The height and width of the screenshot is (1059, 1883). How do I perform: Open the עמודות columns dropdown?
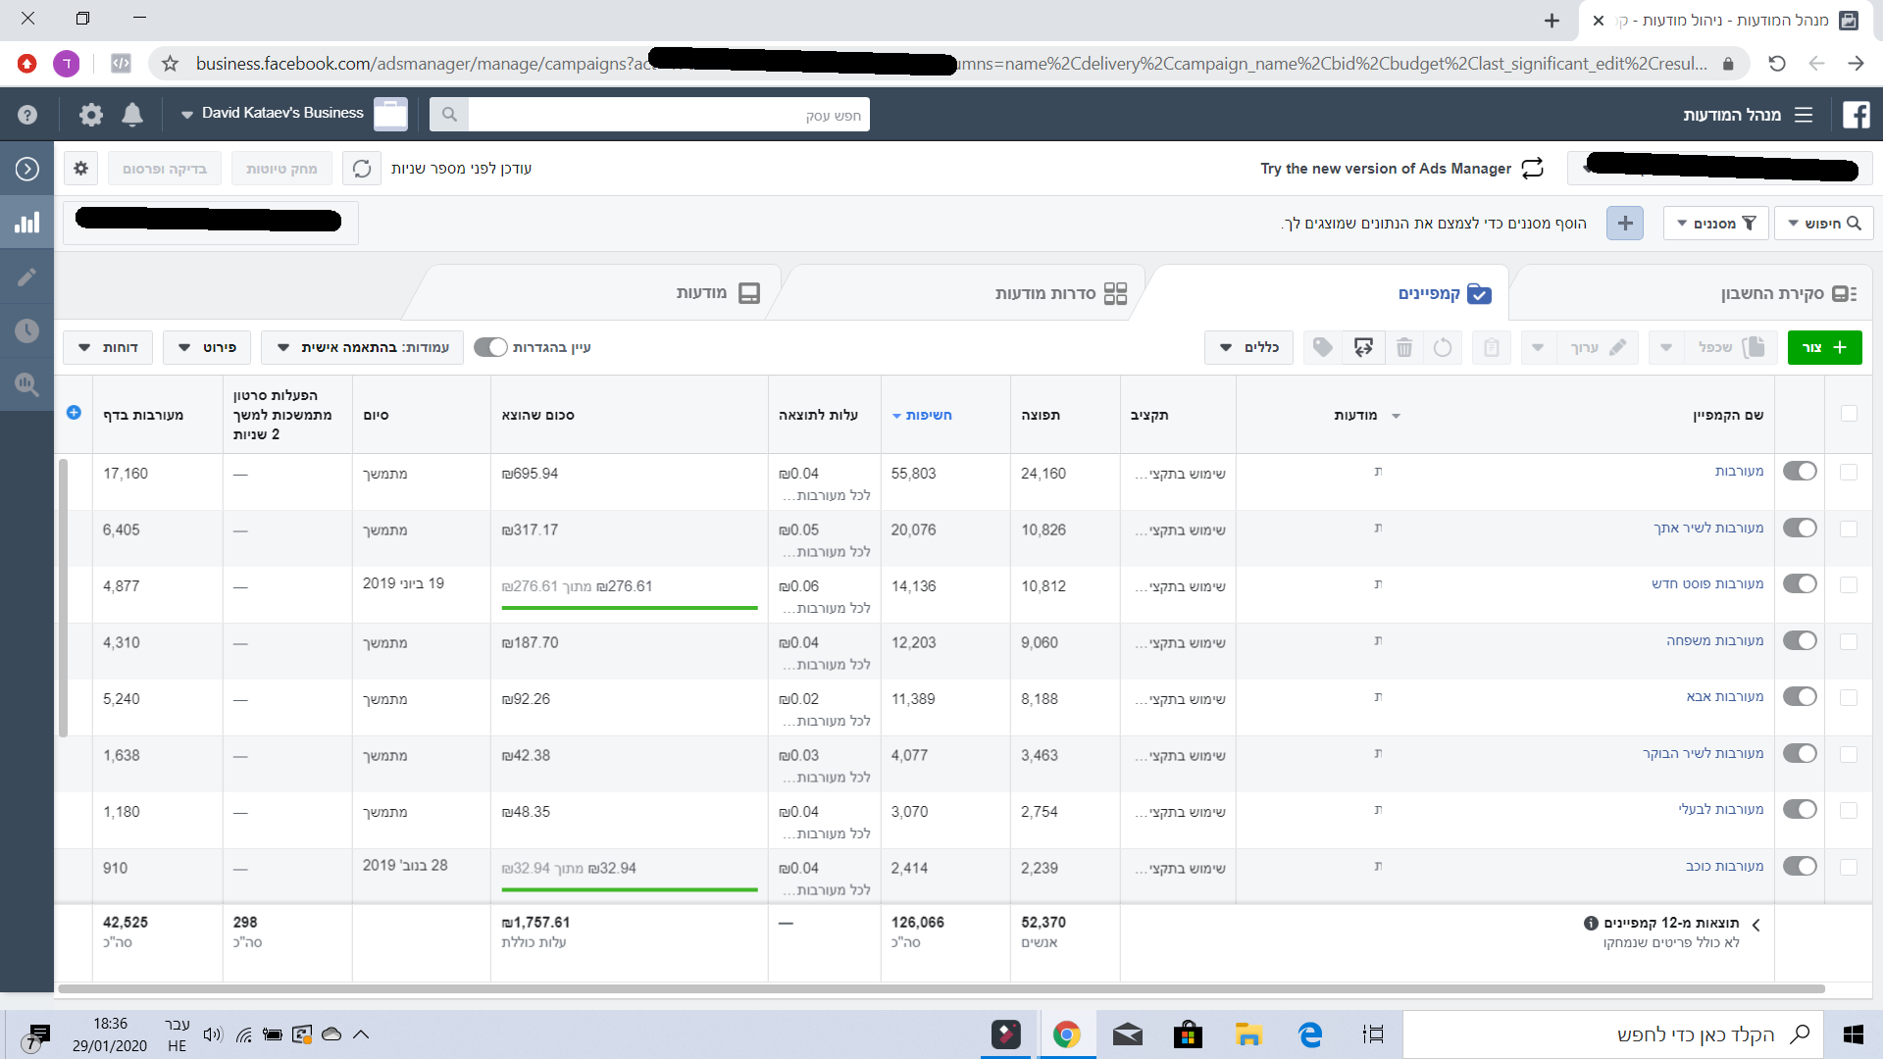(362, 347)
